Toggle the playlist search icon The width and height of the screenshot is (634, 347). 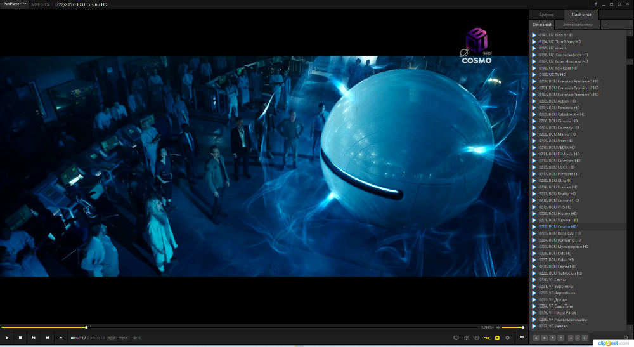click(487, 337)
